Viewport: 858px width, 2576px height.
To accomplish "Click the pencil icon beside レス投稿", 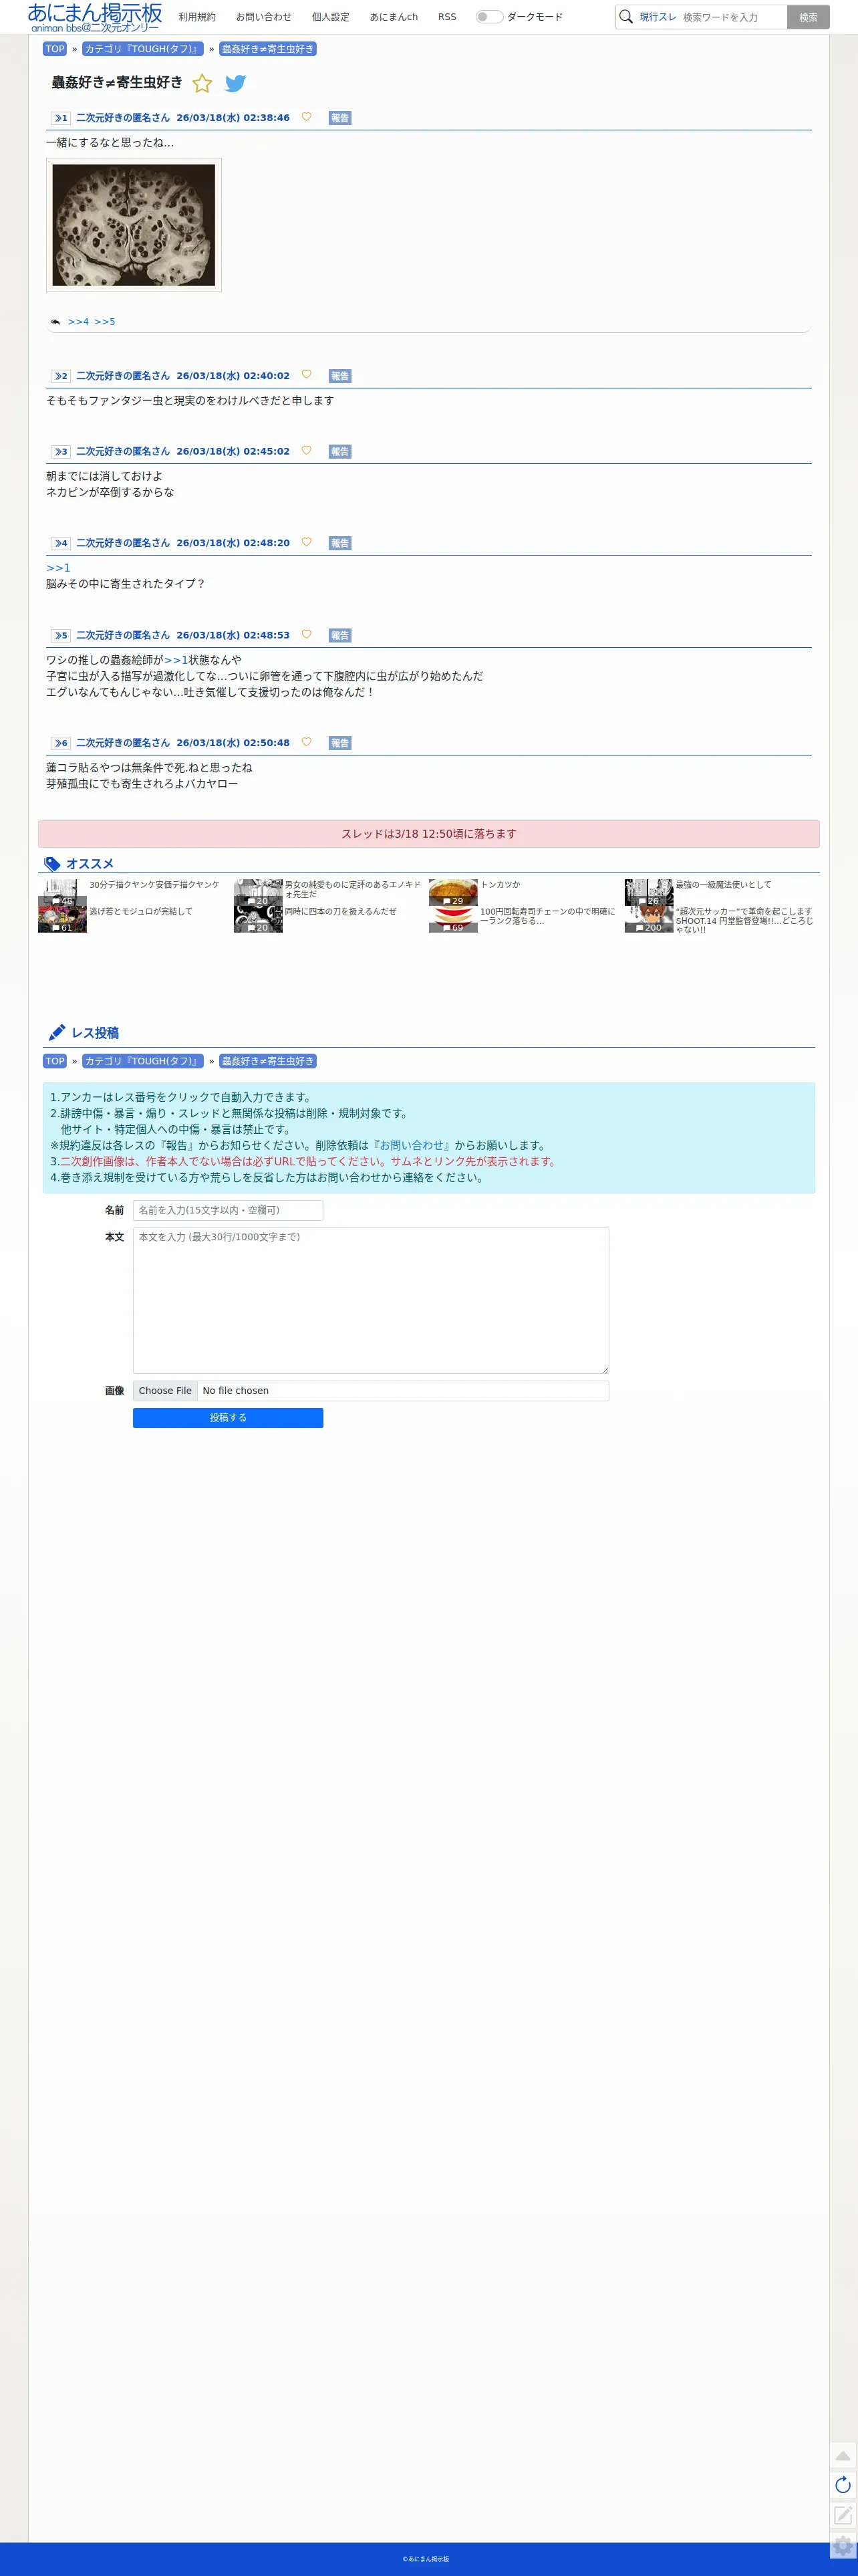I will 57,1033.
